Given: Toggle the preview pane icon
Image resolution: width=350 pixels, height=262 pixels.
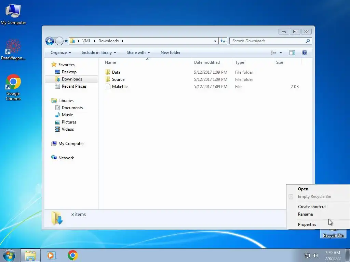Looking at the screenshot, I should [292, 53].
